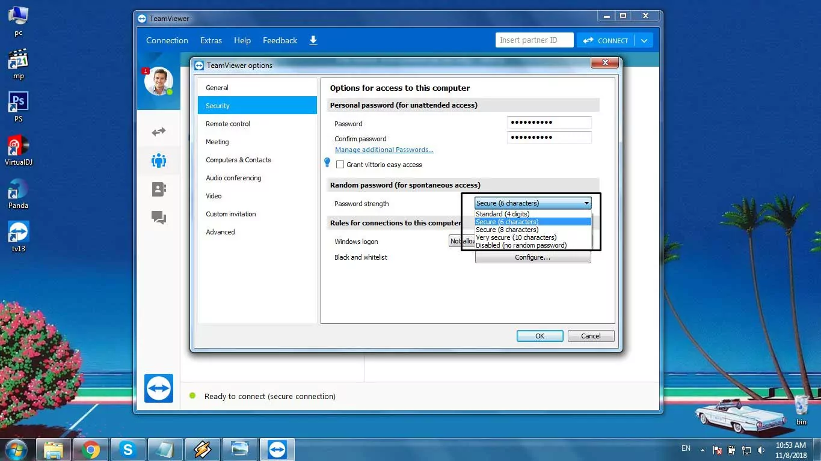The width and height of the screenshot is (821, 461).
Task: Click the taskbar clock showing 10:53 AM
Action: click(x=792, y=450)
